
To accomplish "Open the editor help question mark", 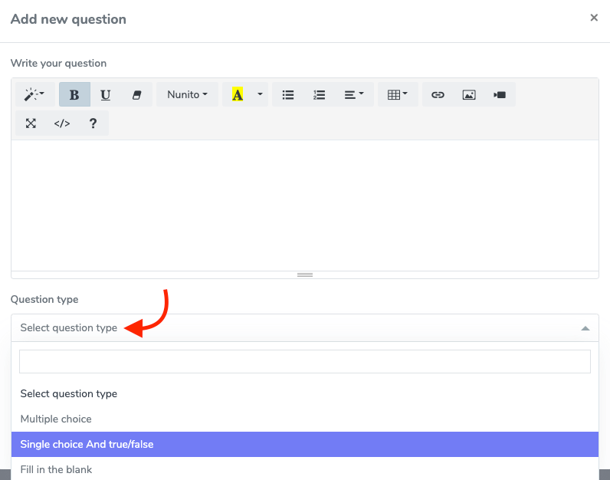I will pyautogui.click(x=93, y=123).
